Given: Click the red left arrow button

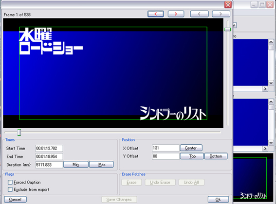Looking at the screenshot, I should (156, 14).
